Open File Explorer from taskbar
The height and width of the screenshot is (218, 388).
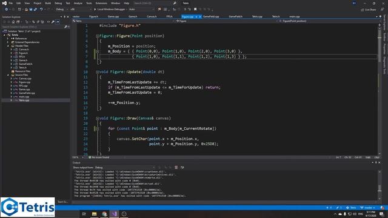tap(95, 214)
